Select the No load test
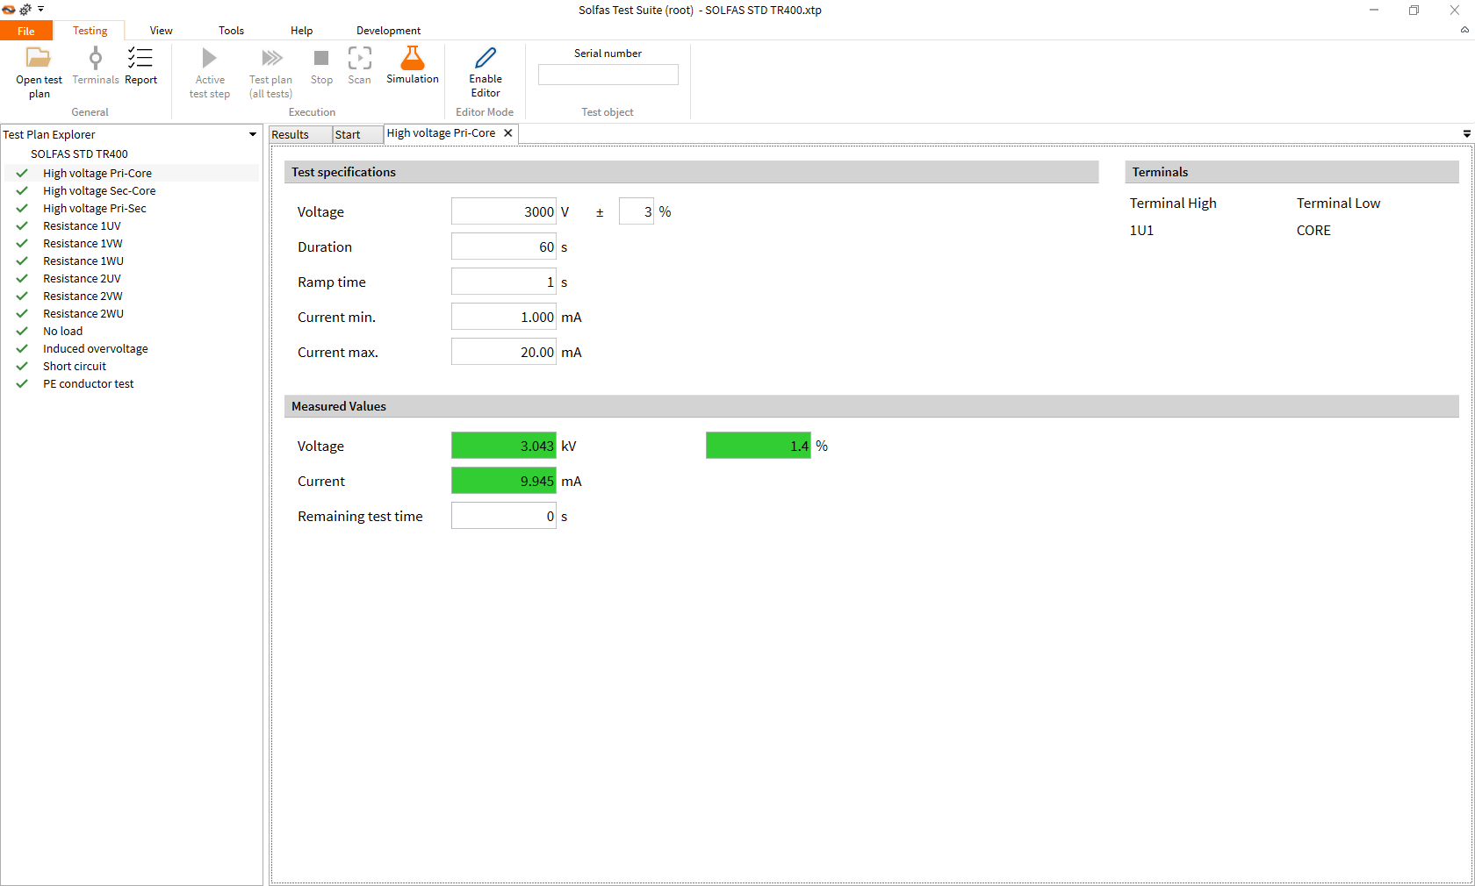The height and width of the screenshot is (886, 1475). (63, 332)
